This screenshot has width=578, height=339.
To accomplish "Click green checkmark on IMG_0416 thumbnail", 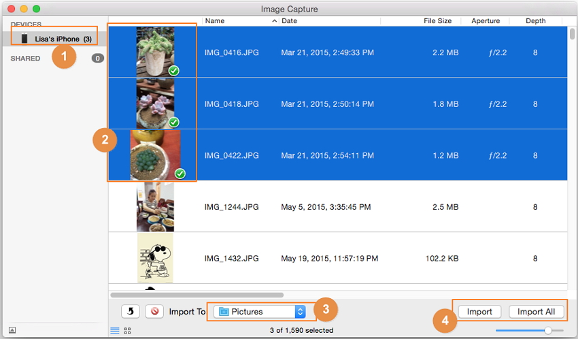I will pyautogui.click(x=173, y=71).
